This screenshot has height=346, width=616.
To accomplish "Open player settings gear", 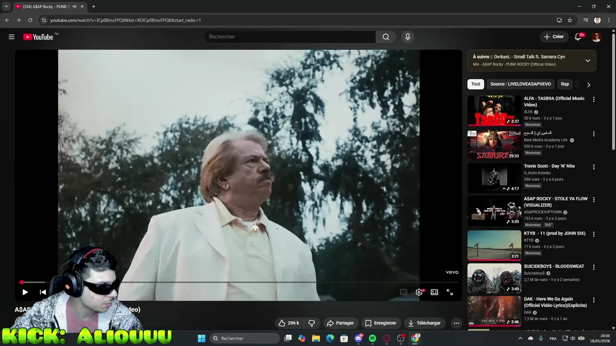I will pos(419,292).
